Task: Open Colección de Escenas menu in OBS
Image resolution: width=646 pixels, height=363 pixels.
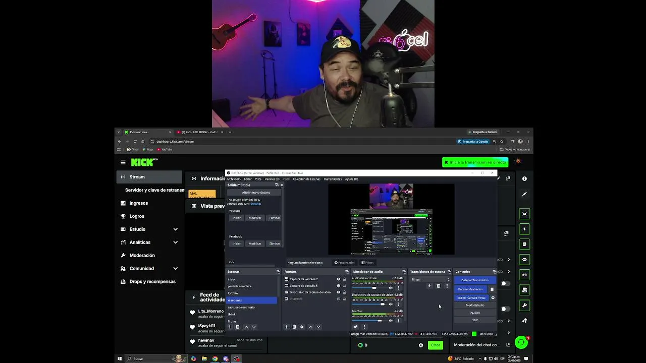Action: point(306,179)
